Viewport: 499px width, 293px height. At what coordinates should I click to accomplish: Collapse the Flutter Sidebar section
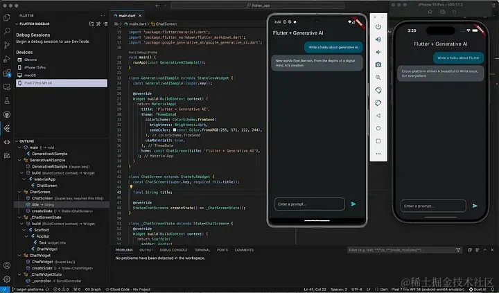(17, 24)
